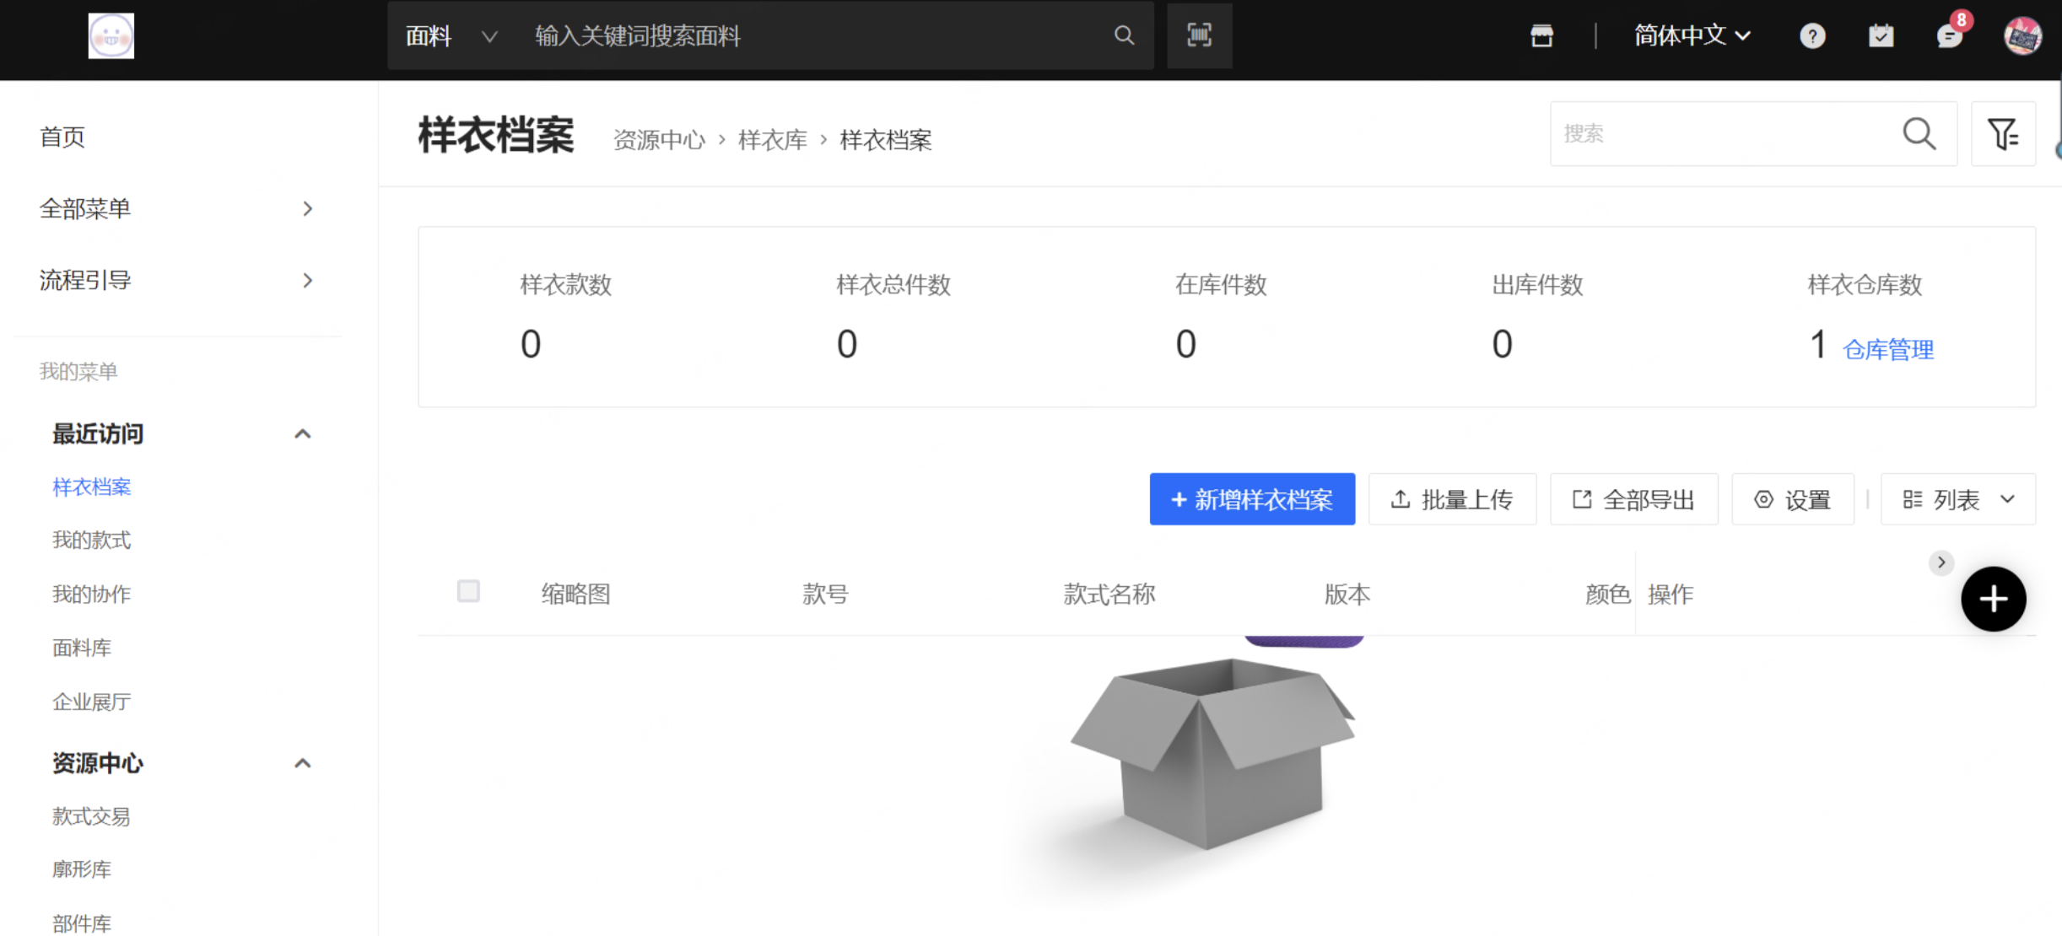Open 面料库 in sidebar
Image resolution: width=2062 pixels, height=936 pixels.
click(82, 648)
